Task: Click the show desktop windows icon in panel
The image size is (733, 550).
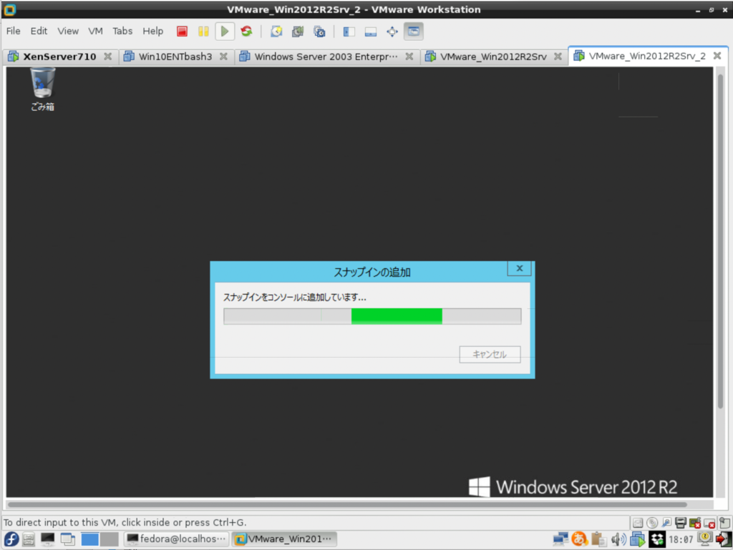Action: point(68,539)
